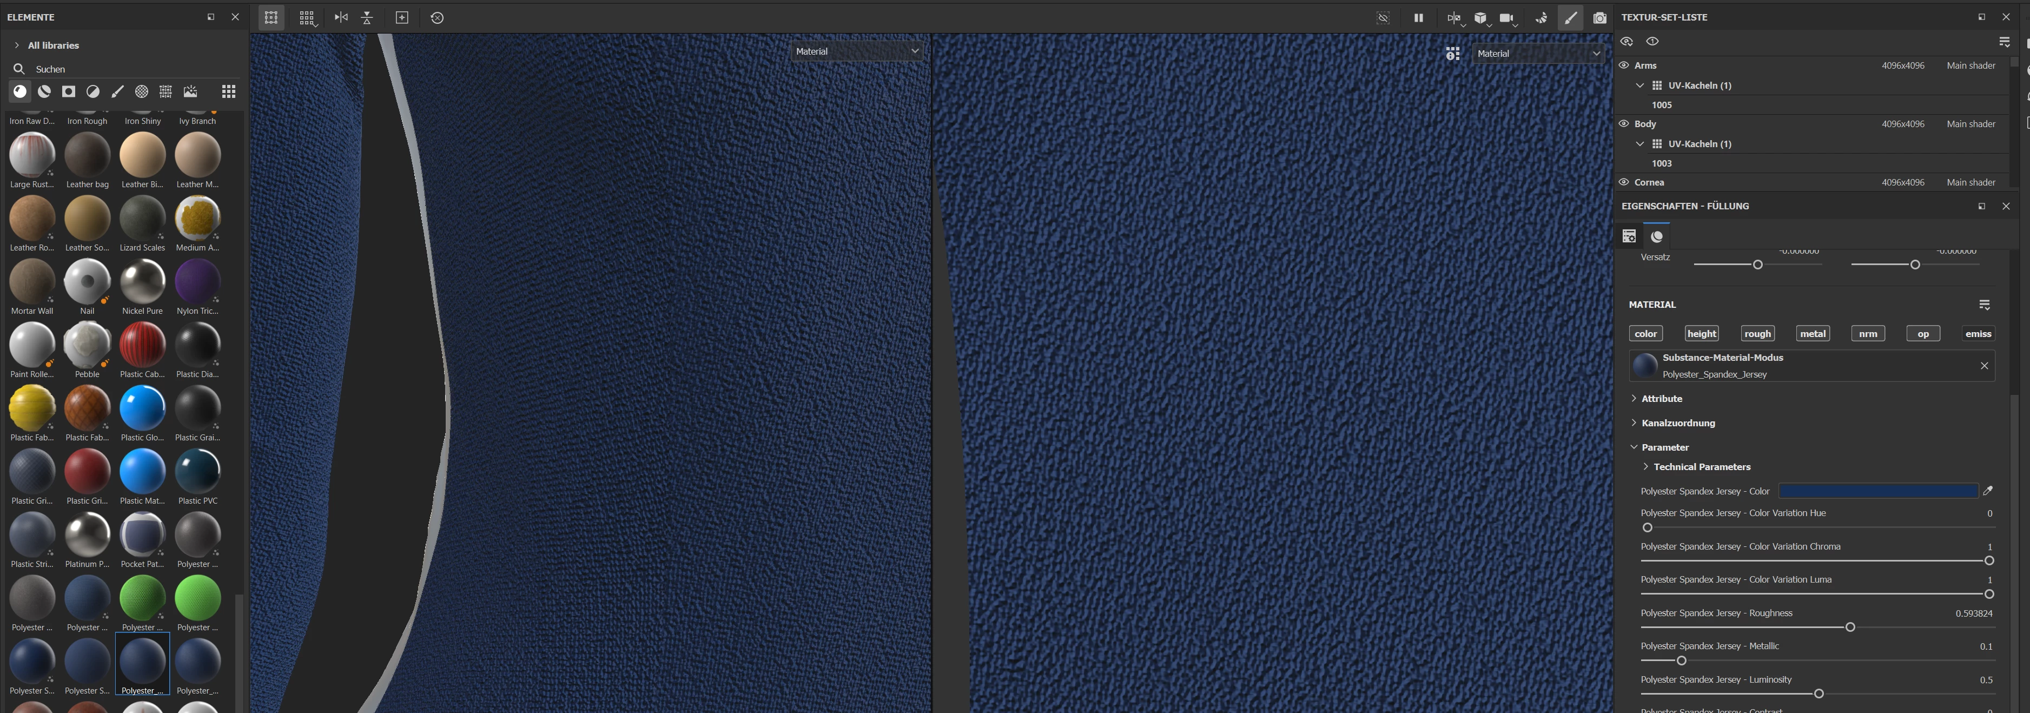Remove Polyester_Spandex_Jersey material with X button
The height and width of the screenshot is (713, 2030).
click(1983, 366)
